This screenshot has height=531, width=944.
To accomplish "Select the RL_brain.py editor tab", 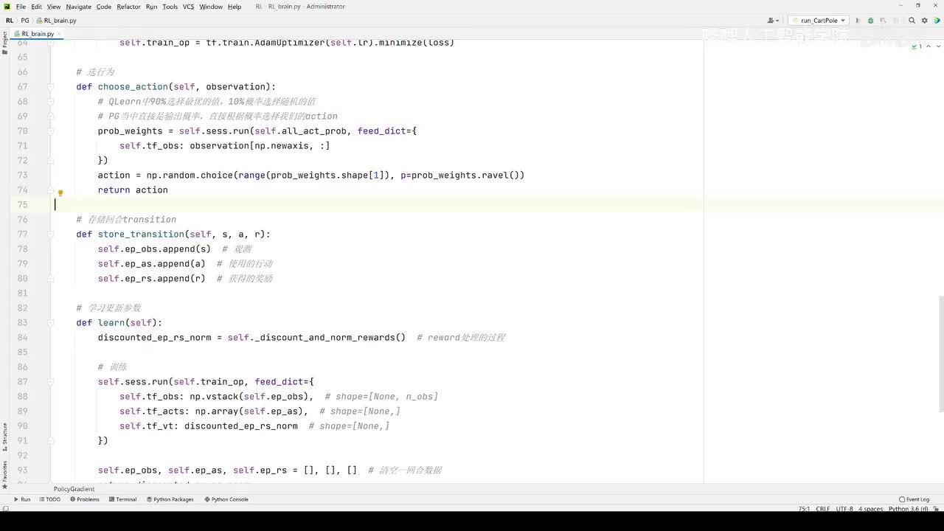I will pos(37,34).
